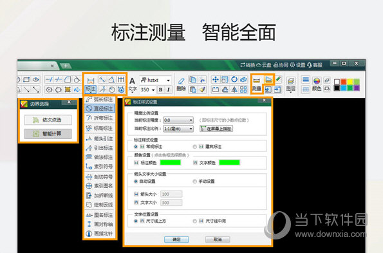Select 索引图名 from the annotation menu
The height and width of the screenshot is (253, 383).
(100, 186)
